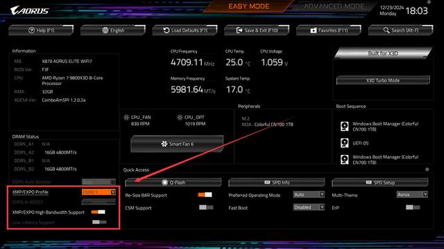Click the UEFI OS boot disk icon

(x=345, y=143)
